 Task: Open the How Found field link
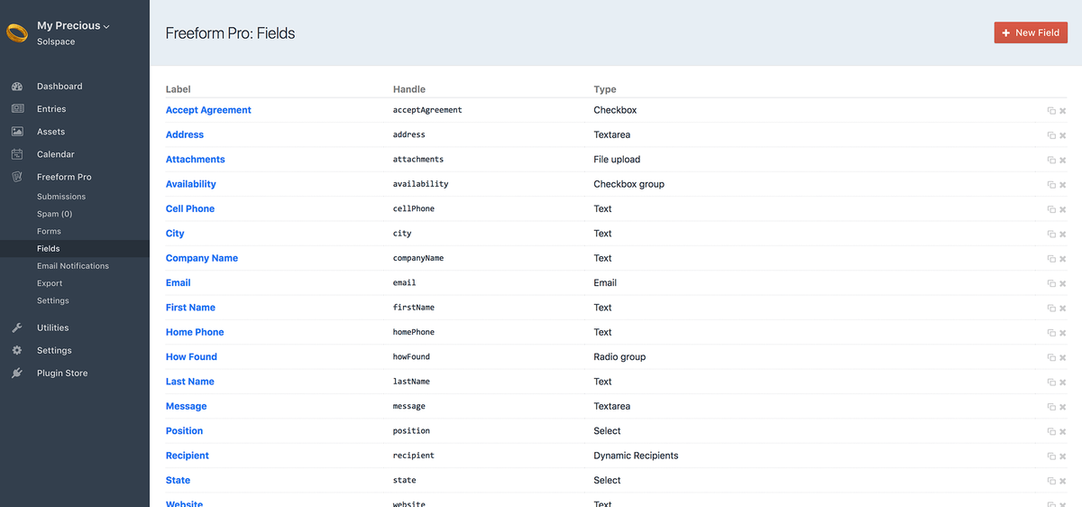click(191, 357)
